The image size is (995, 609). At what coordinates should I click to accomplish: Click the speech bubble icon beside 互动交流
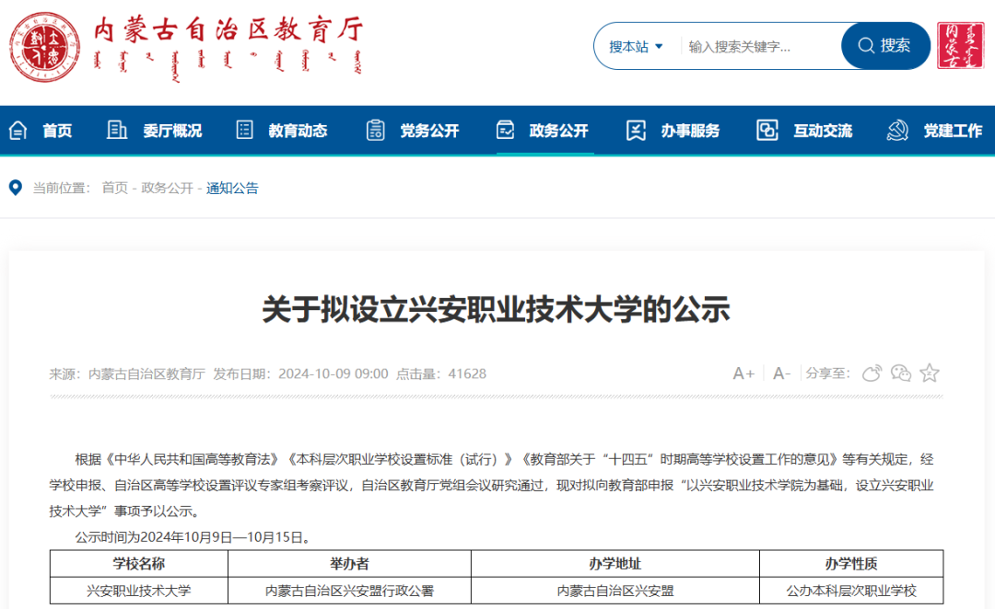click(767, 130)
